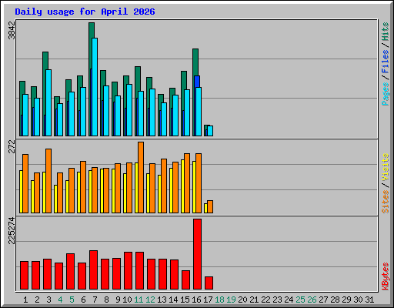The width and height of the screenshot is (394, 308).
Task: Click the 272 sites axis value
Action: pos(12,146)
